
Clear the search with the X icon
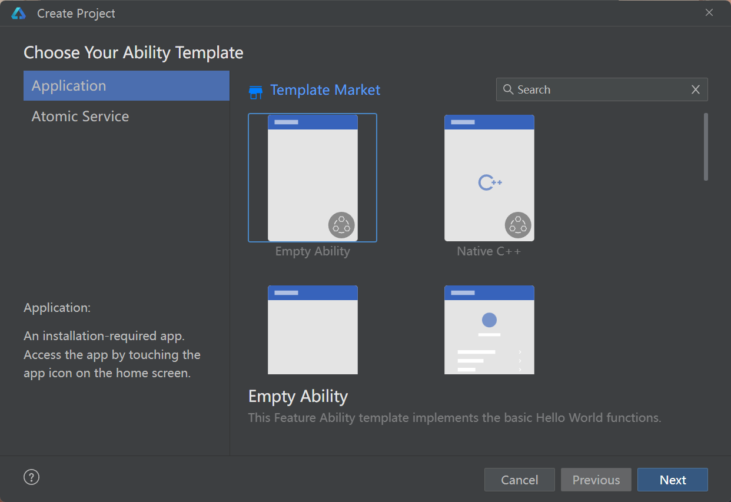coord(695,89)
